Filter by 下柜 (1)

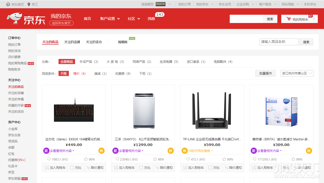(x=145, y=74)
